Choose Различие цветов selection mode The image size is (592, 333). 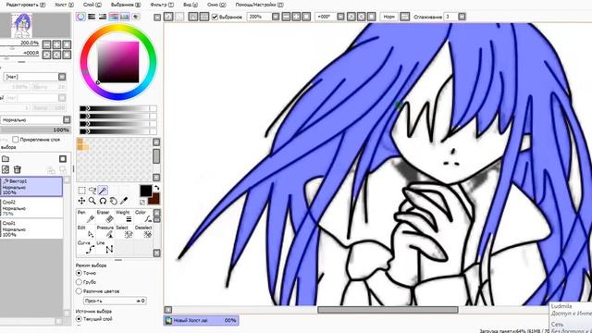pos(79,291)
